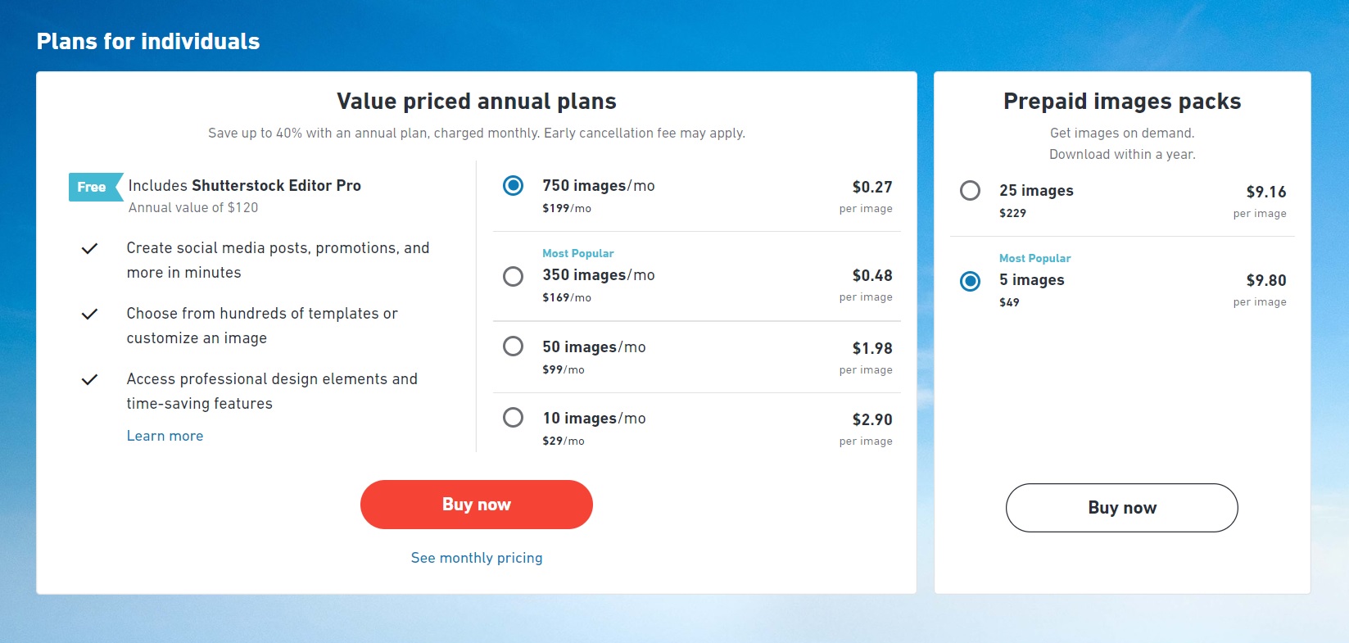Click checkmark beside Choose from hundreds of templates
The width and height of the screenshot is (1349, 643).
[90, 314]
